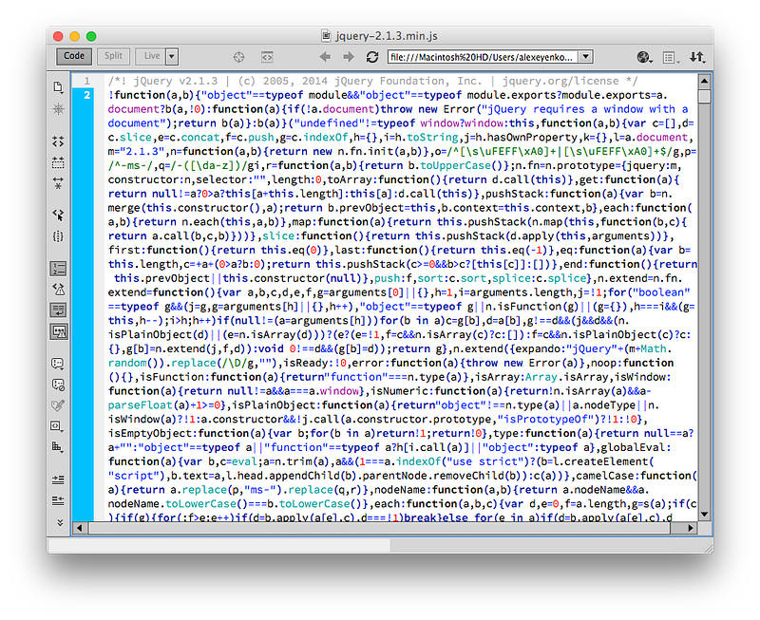Show more coding toolbar tools via double chevron
Image resolution: width=760 pixels, height=620 pixels.
pos(60,522)
